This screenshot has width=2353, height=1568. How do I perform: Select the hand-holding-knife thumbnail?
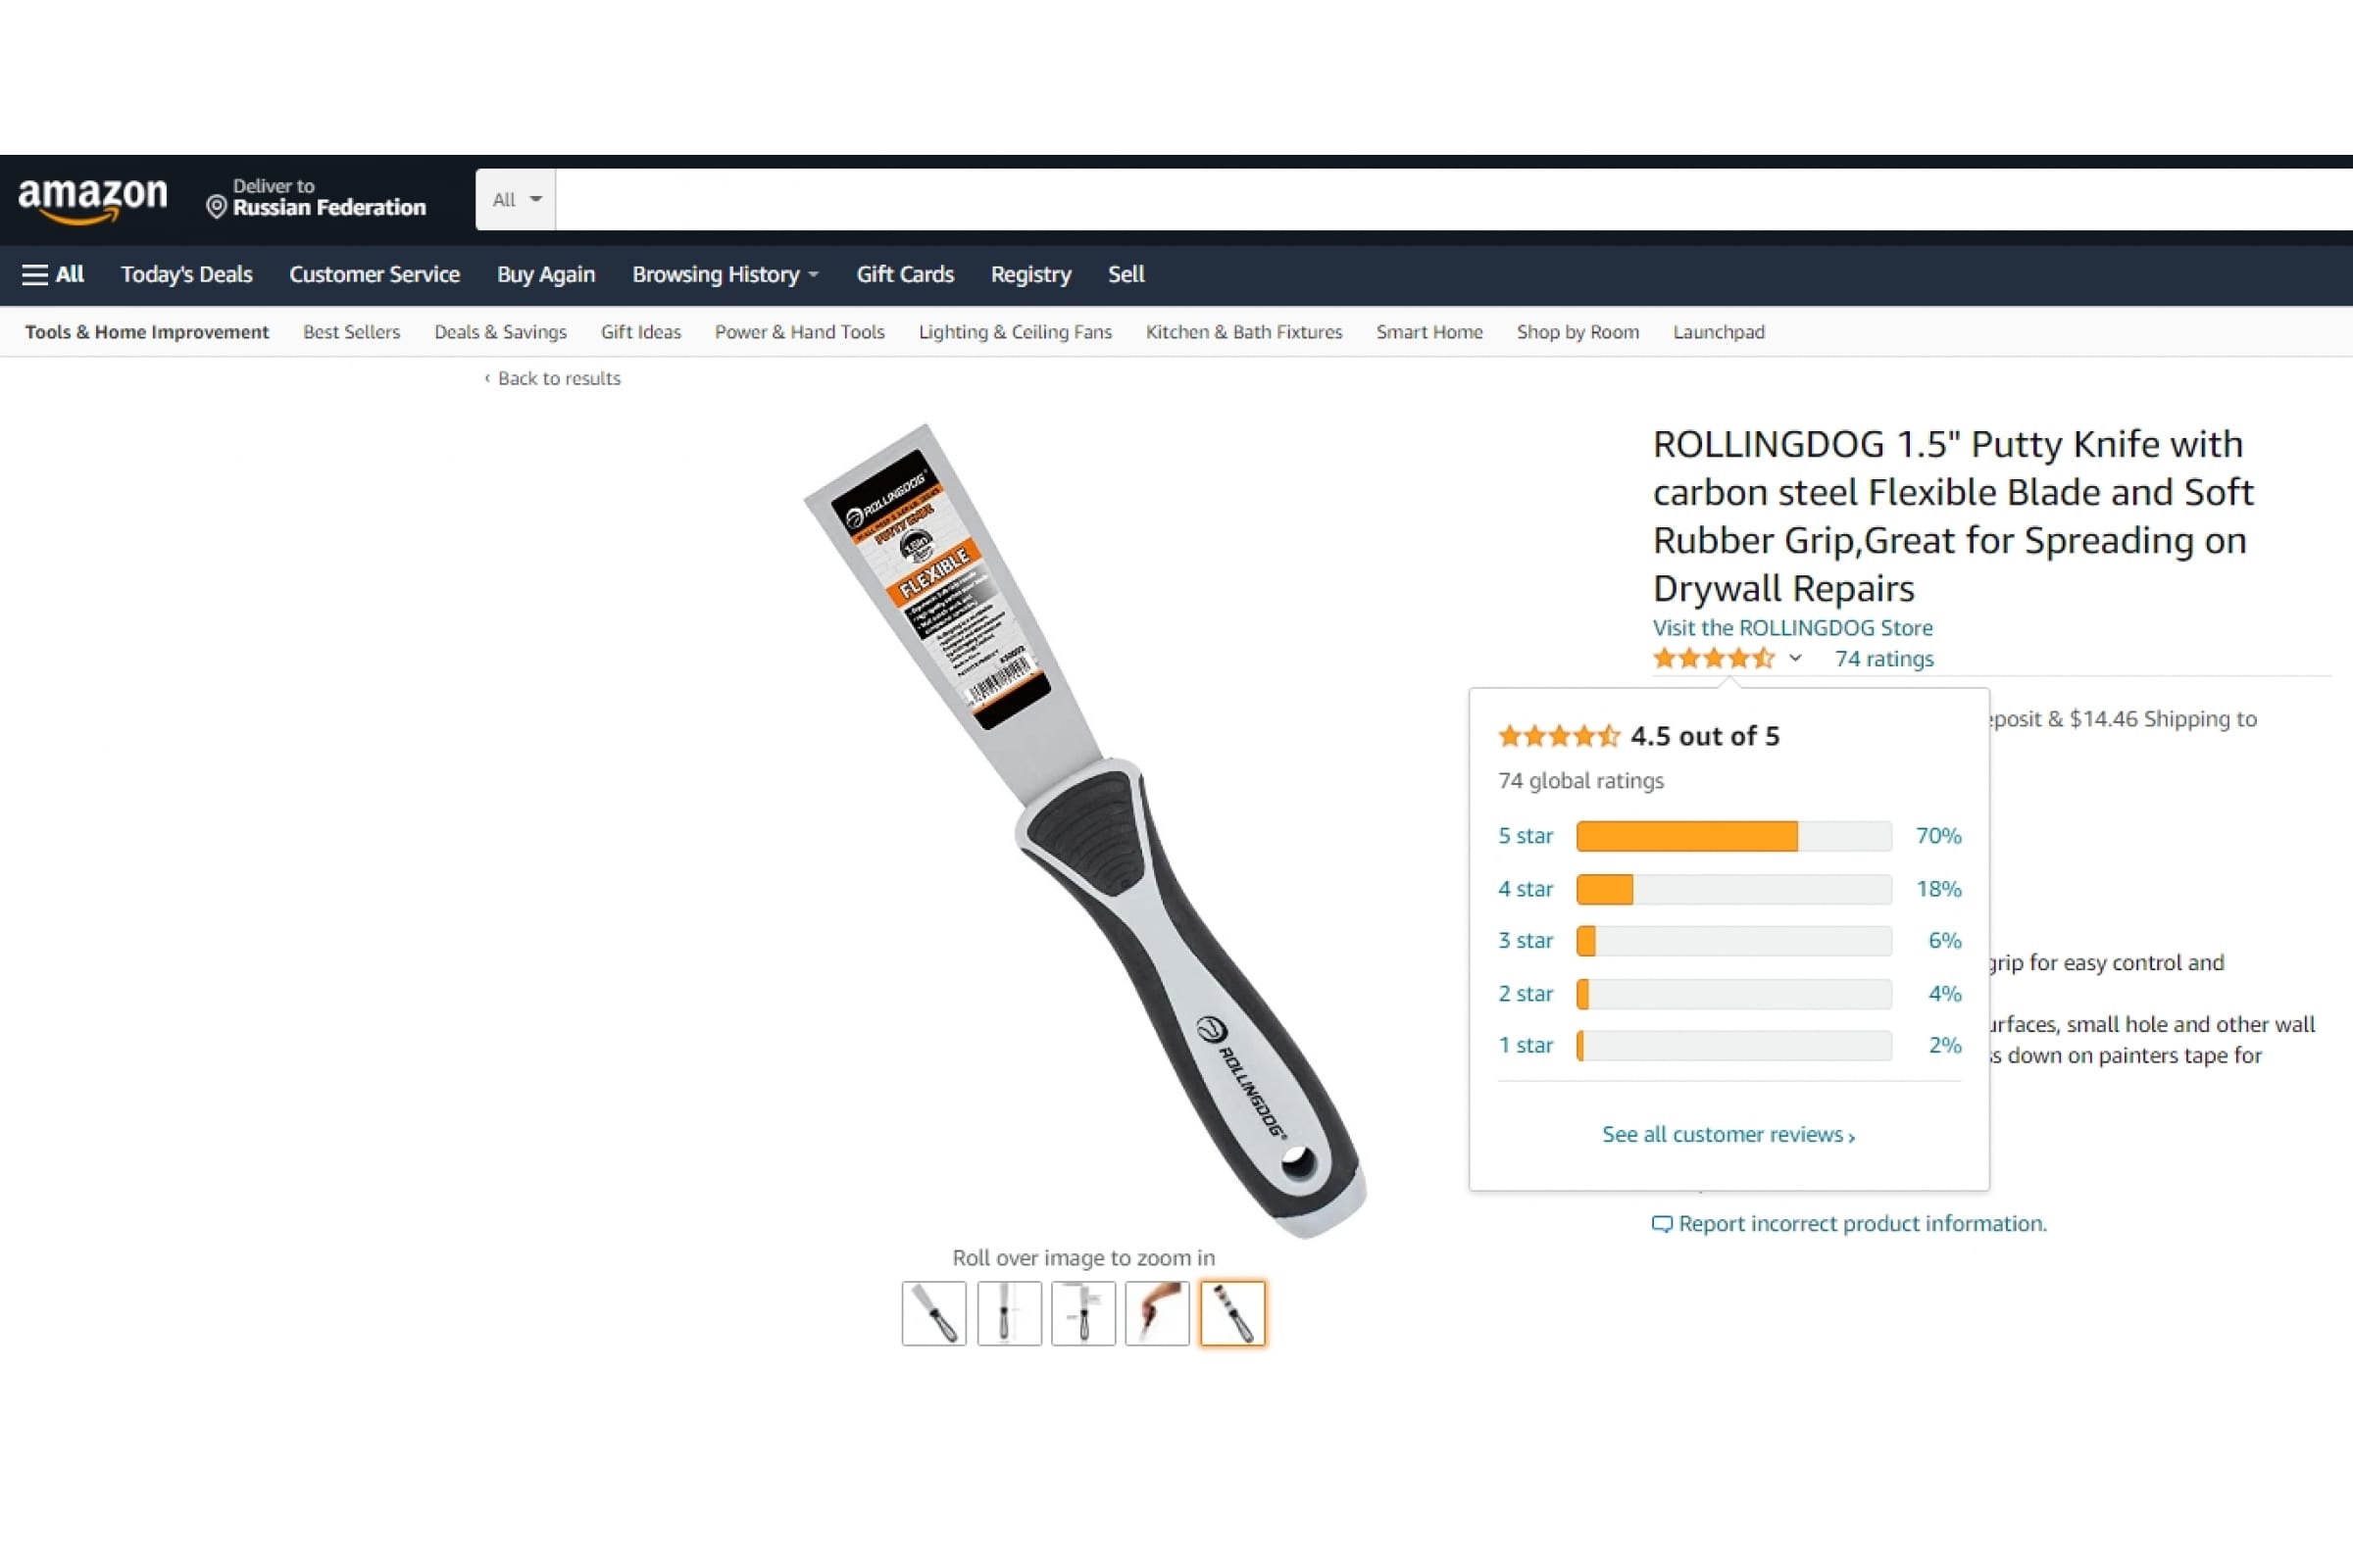1158,1313
